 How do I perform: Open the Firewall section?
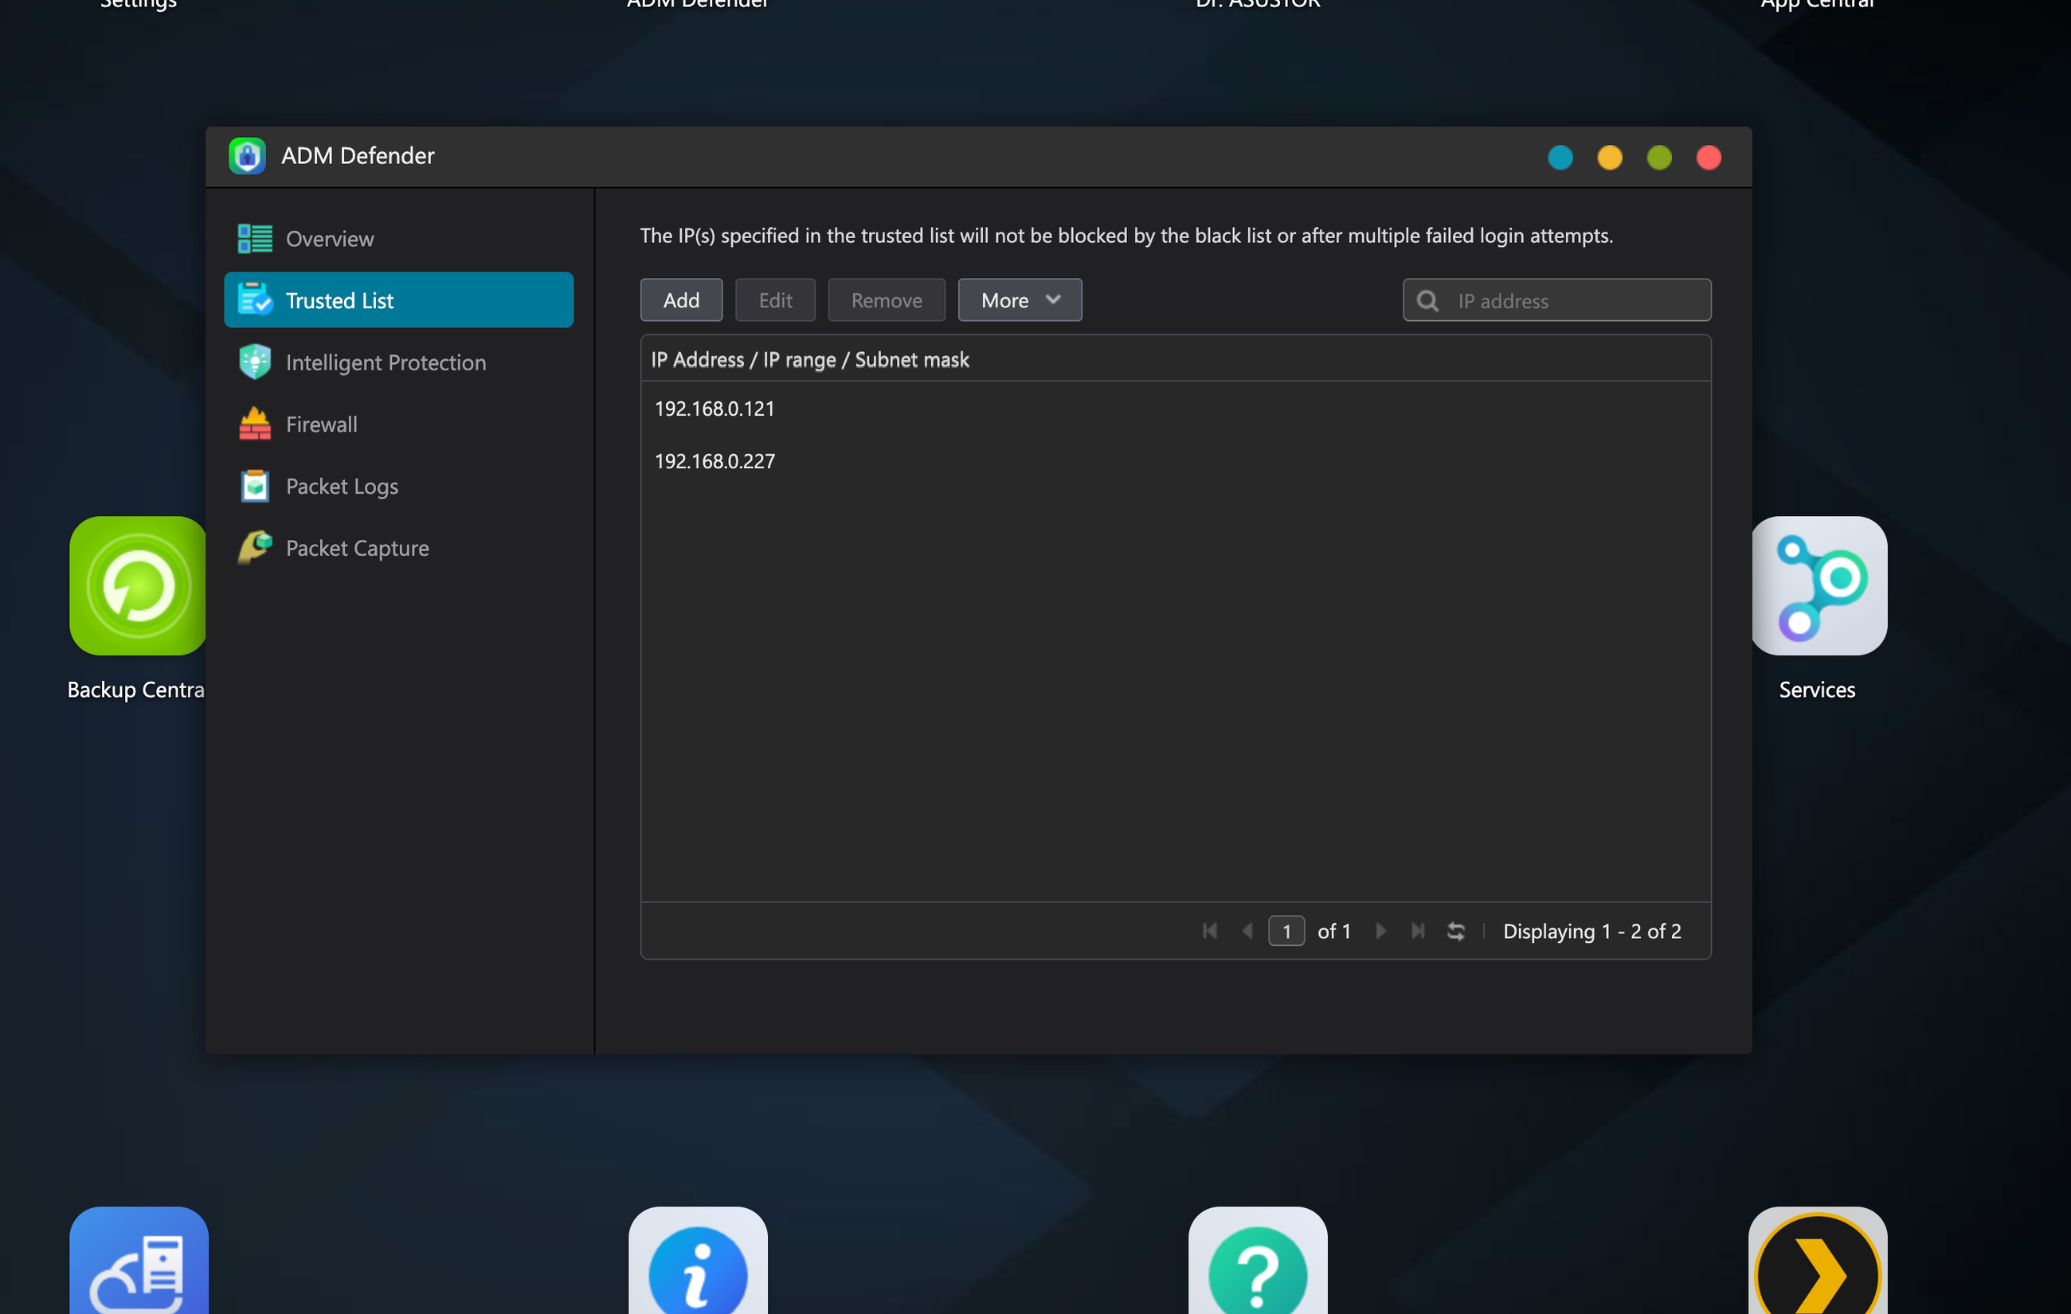point(398,424)
